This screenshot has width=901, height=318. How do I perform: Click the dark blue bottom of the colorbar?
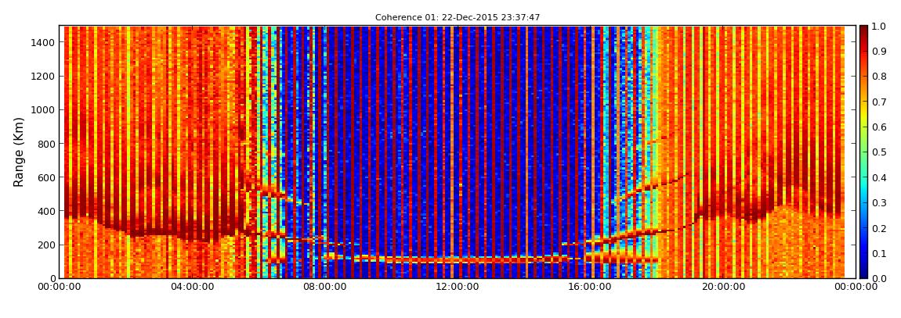point(863,274)
